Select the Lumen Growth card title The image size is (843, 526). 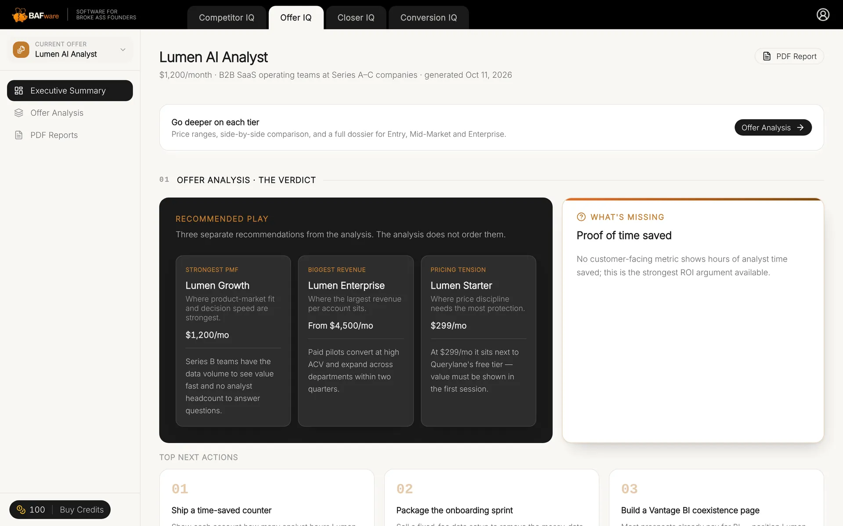pyautogui.click(x=217, y=285)
